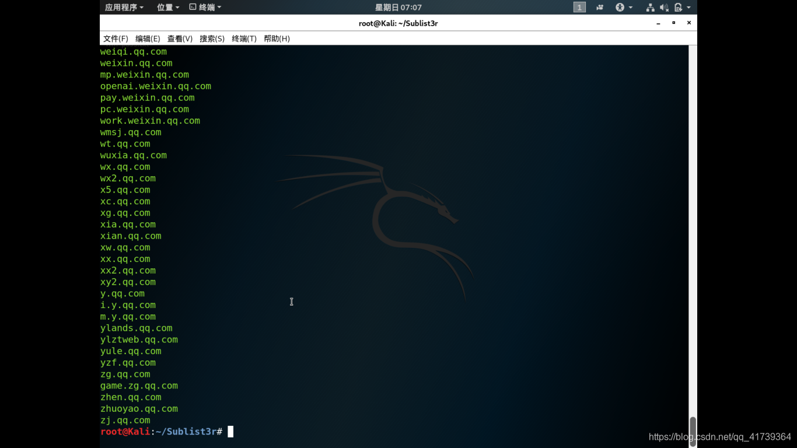The height and width of the screenshot is (448, 797).
Task: Click the screen recorder camera icon
Action: (600, 7)
